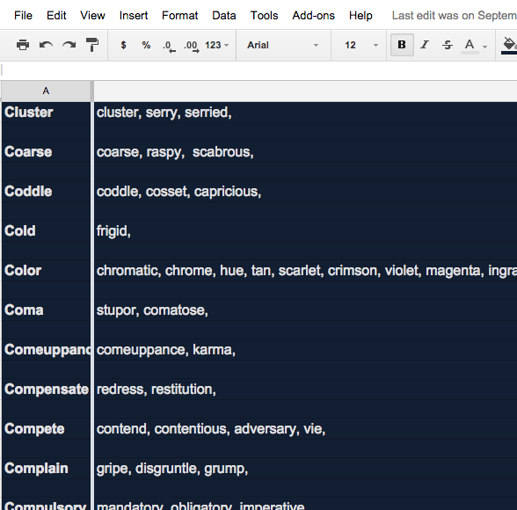Screen dimensions: 517x510
Task: Open the 123 more formats dropdown
Action: coord(216,45)
